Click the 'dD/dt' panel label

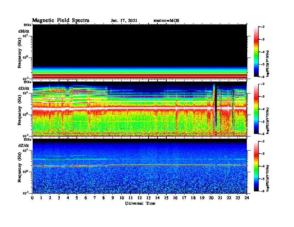pos(24,88)
